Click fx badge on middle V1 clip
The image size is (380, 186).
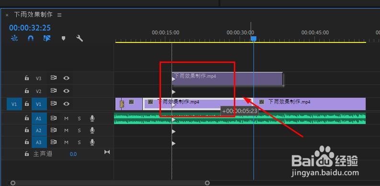(x=150, y=102)
